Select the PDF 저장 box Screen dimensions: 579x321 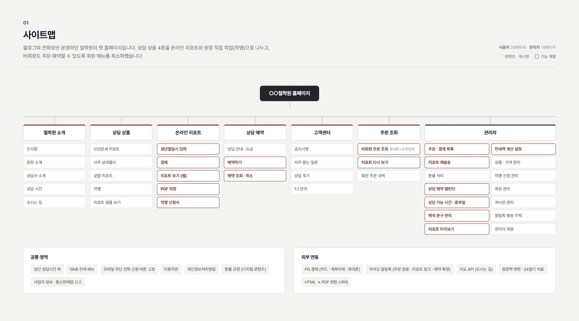(x=188, y=189)
